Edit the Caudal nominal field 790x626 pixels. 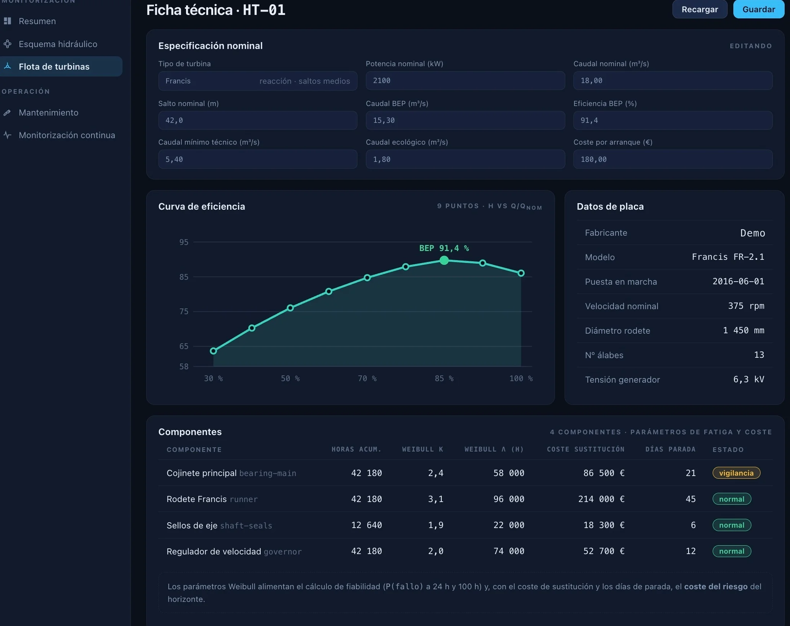pos(673,81)
